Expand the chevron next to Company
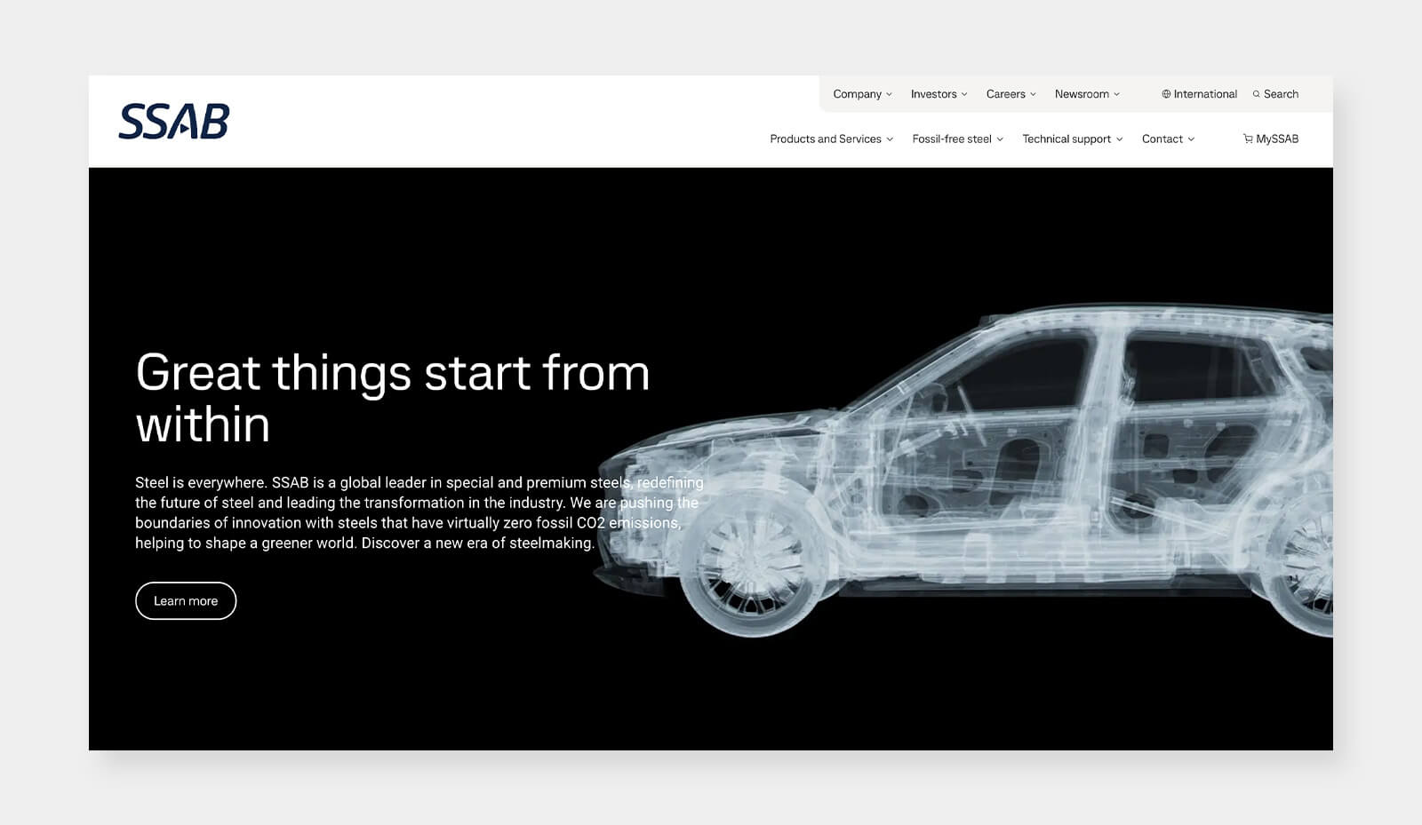 click(890, 94)
